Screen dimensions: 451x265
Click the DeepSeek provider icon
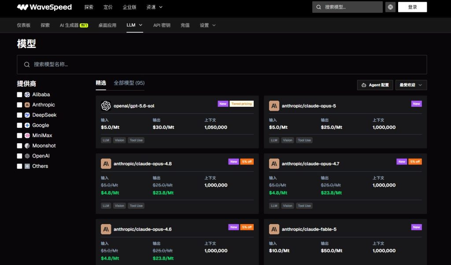(x=27, y=115)
